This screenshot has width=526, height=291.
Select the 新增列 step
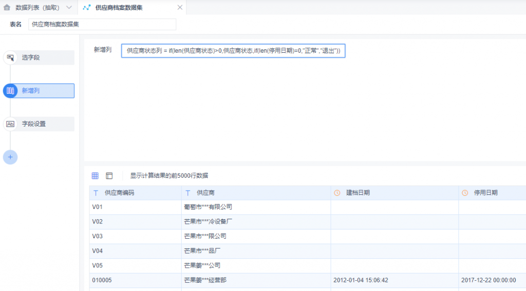(x=39, y=91)
